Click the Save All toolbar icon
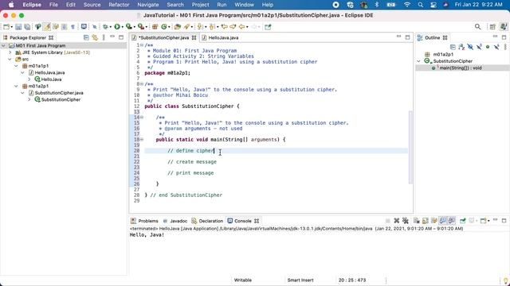Viewport: 510px width, 286px height. (x=27, y=27)
